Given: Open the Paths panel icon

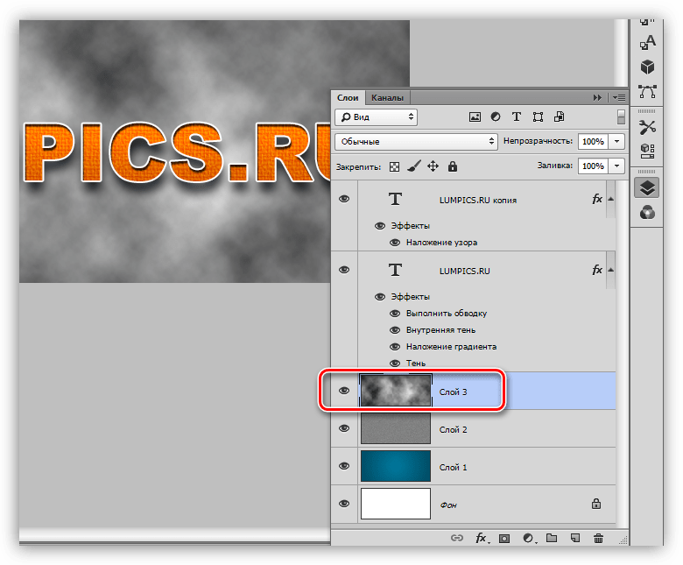Looking at the screenshot, I should click(647, 91).
